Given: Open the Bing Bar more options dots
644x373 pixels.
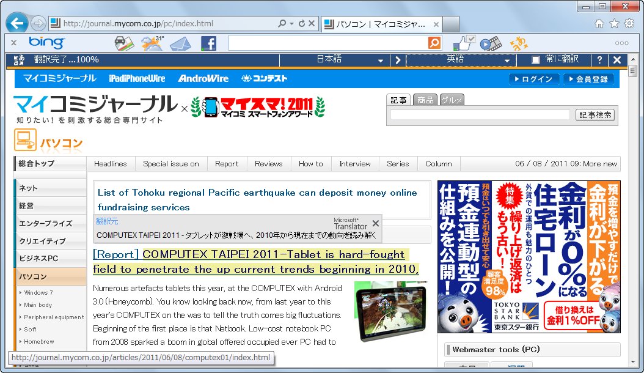Looking at the screenshot, I should pyautogui.click(x=621, y=43).
